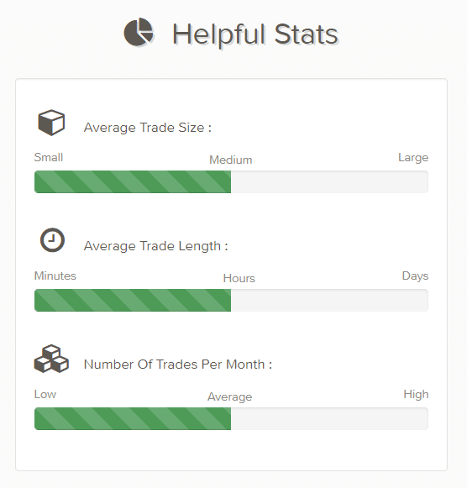467x488 pixels.
Task: Click the green filled part of trade size bar
Action: tap(133, 181)
